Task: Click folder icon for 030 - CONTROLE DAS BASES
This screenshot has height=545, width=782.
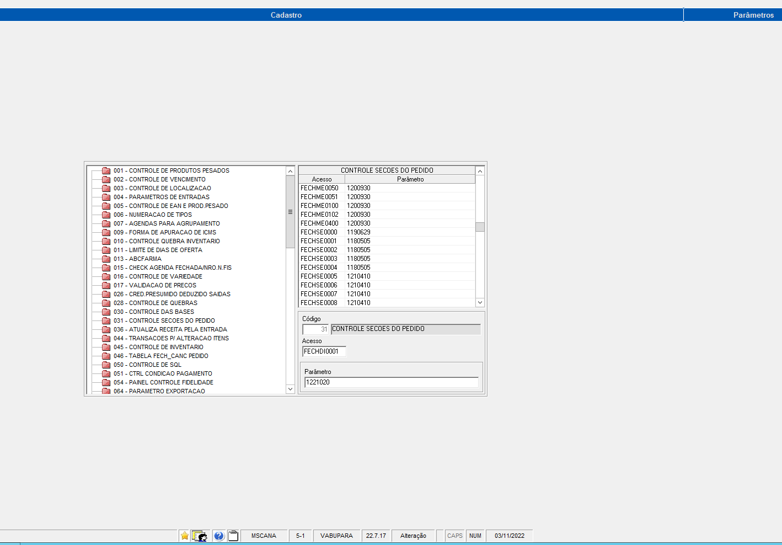Action: pyautogui.click(x=106, y=312)
